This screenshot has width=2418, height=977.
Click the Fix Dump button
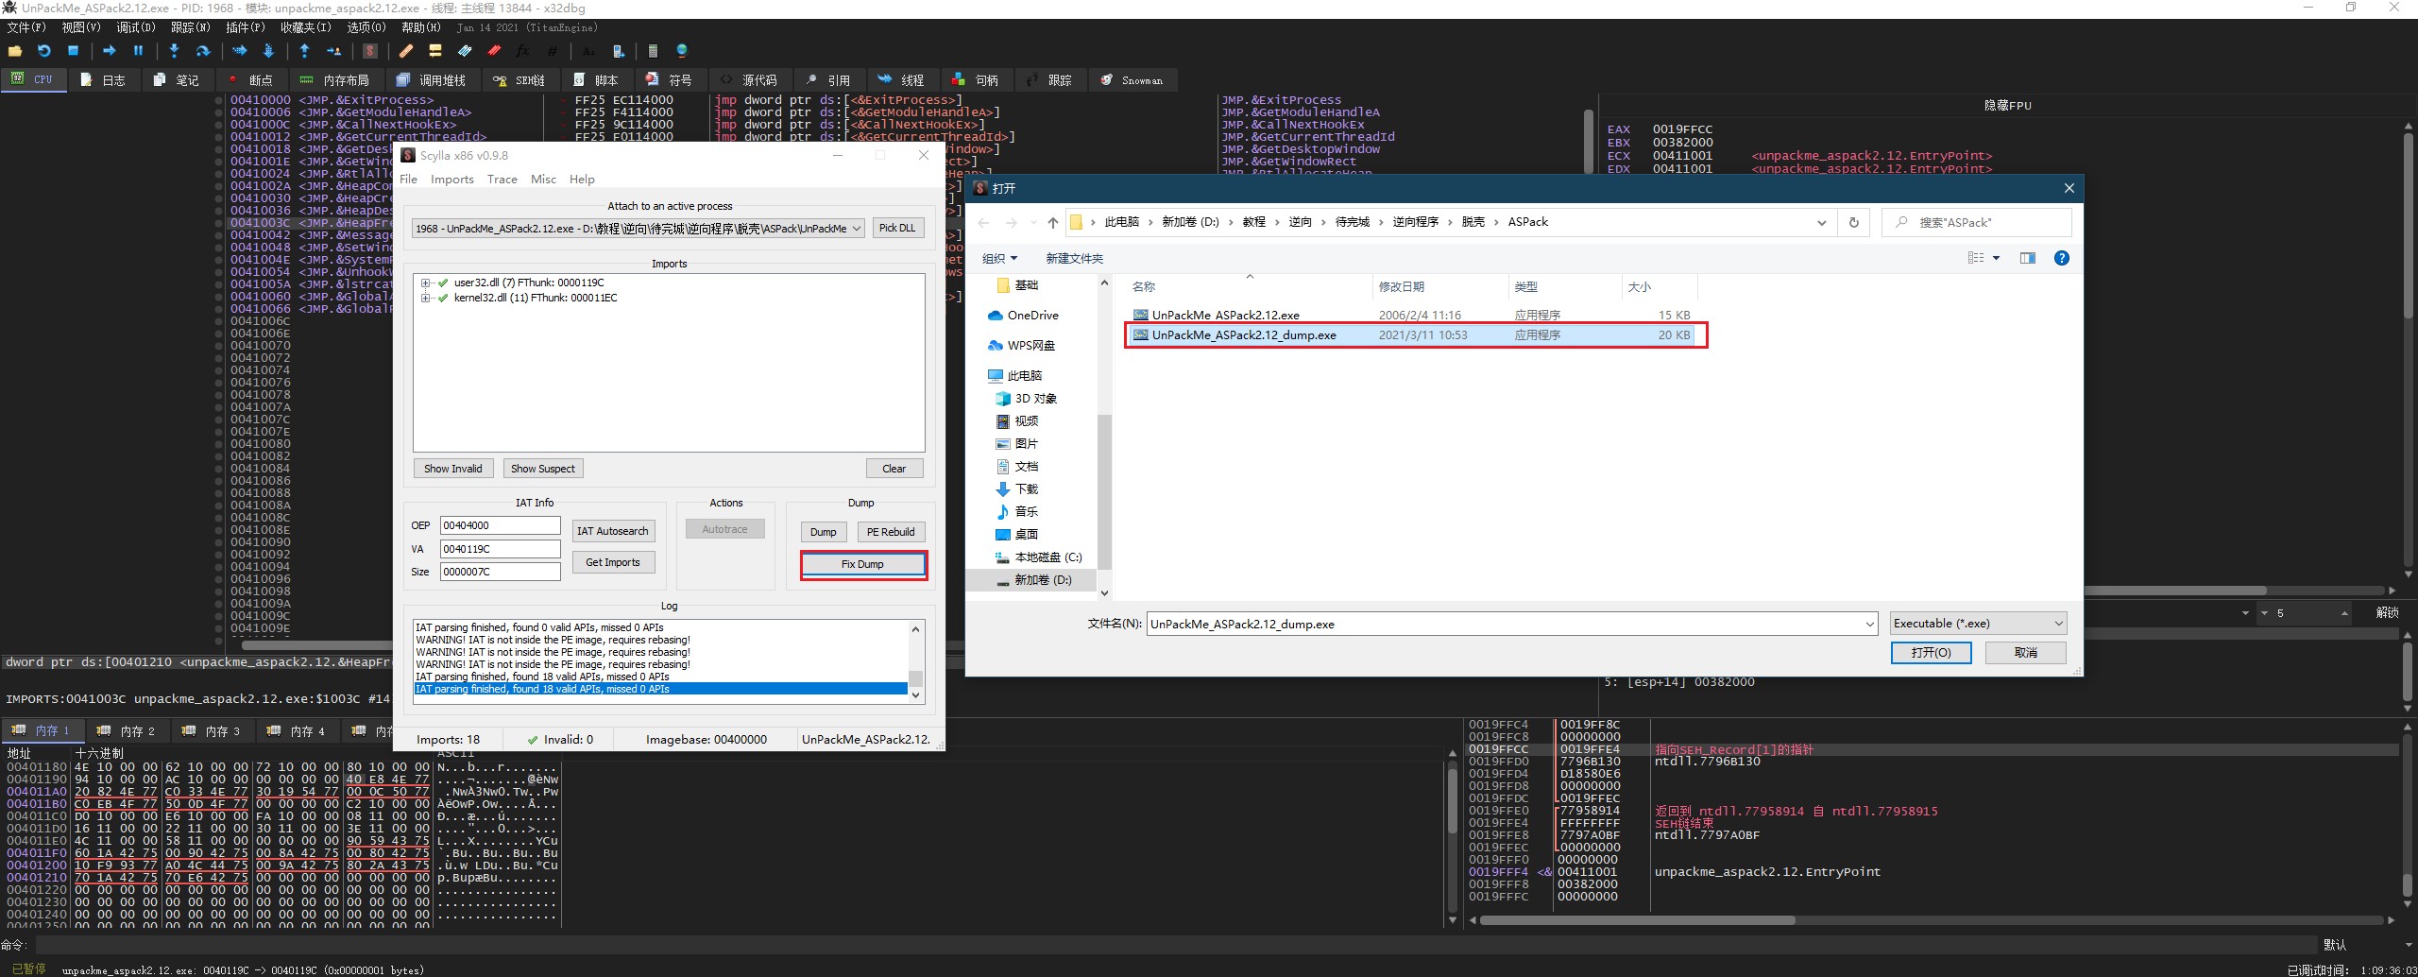pos(862,564)
